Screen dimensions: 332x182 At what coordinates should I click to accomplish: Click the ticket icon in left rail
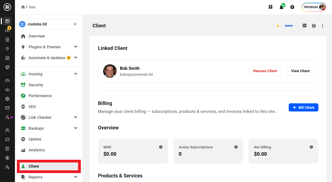point(7,139)
